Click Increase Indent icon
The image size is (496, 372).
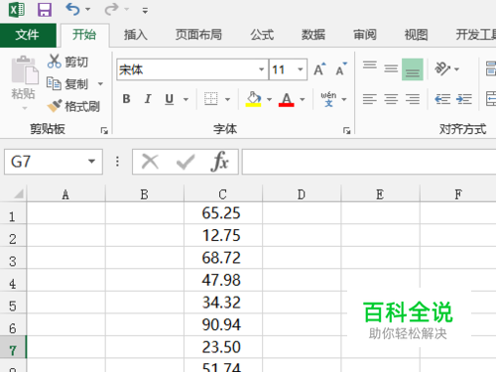464,99
